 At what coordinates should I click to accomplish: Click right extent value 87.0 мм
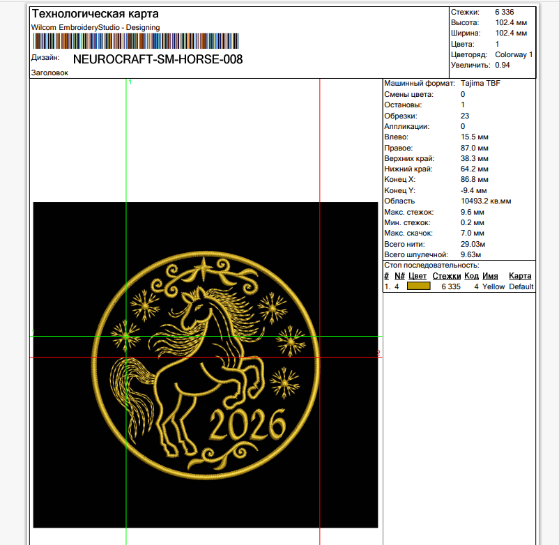[474, 148]
